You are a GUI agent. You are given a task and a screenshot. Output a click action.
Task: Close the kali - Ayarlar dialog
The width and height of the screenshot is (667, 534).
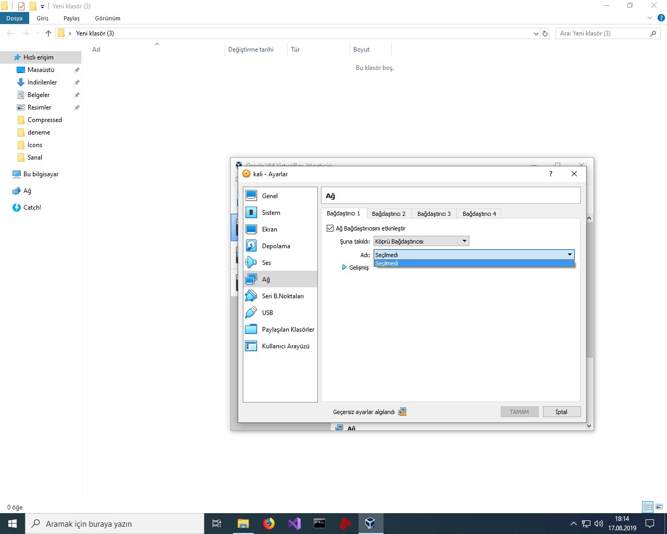click(574, 174)
